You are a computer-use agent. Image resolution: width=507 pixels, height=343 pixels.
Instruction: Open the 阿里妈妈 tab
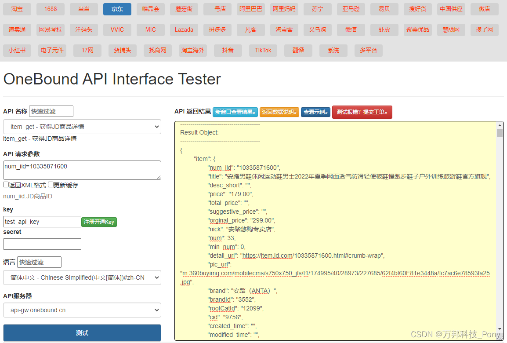tap(284, 9)
